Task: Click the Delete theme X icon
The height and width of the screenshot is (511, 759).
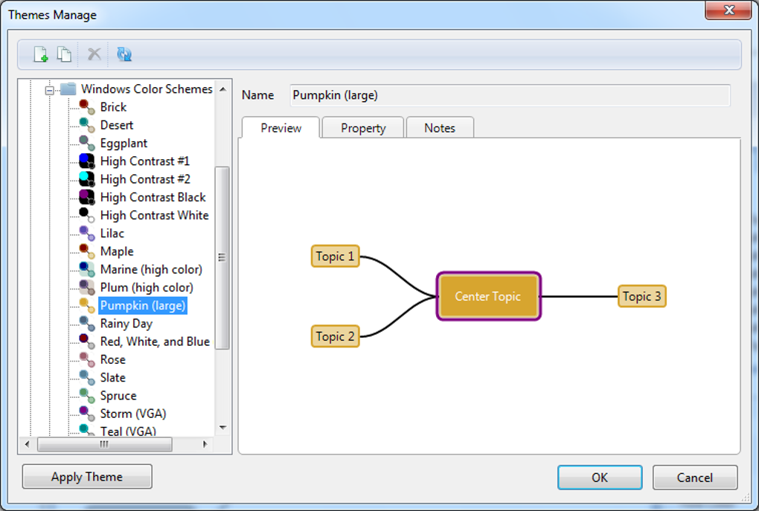Action: point(95,54)
